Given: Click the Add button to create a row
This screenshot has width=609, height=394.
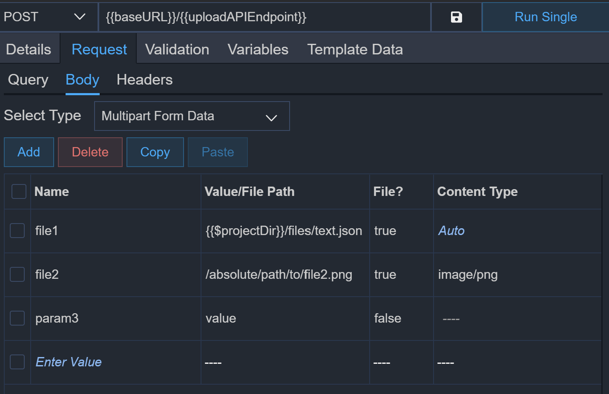Looking at the screenshot, I should pos(29,152).
